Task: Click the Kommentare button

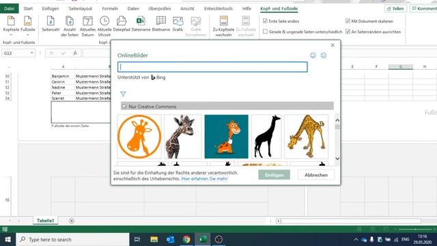Action: tap(423, 9)
